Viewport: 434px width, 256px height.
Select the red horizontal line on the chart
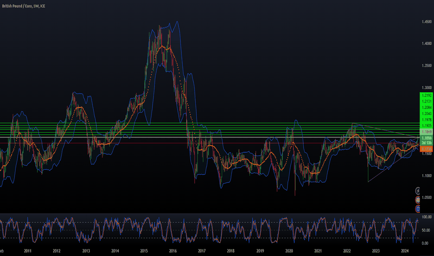click(x=210, y=143)
